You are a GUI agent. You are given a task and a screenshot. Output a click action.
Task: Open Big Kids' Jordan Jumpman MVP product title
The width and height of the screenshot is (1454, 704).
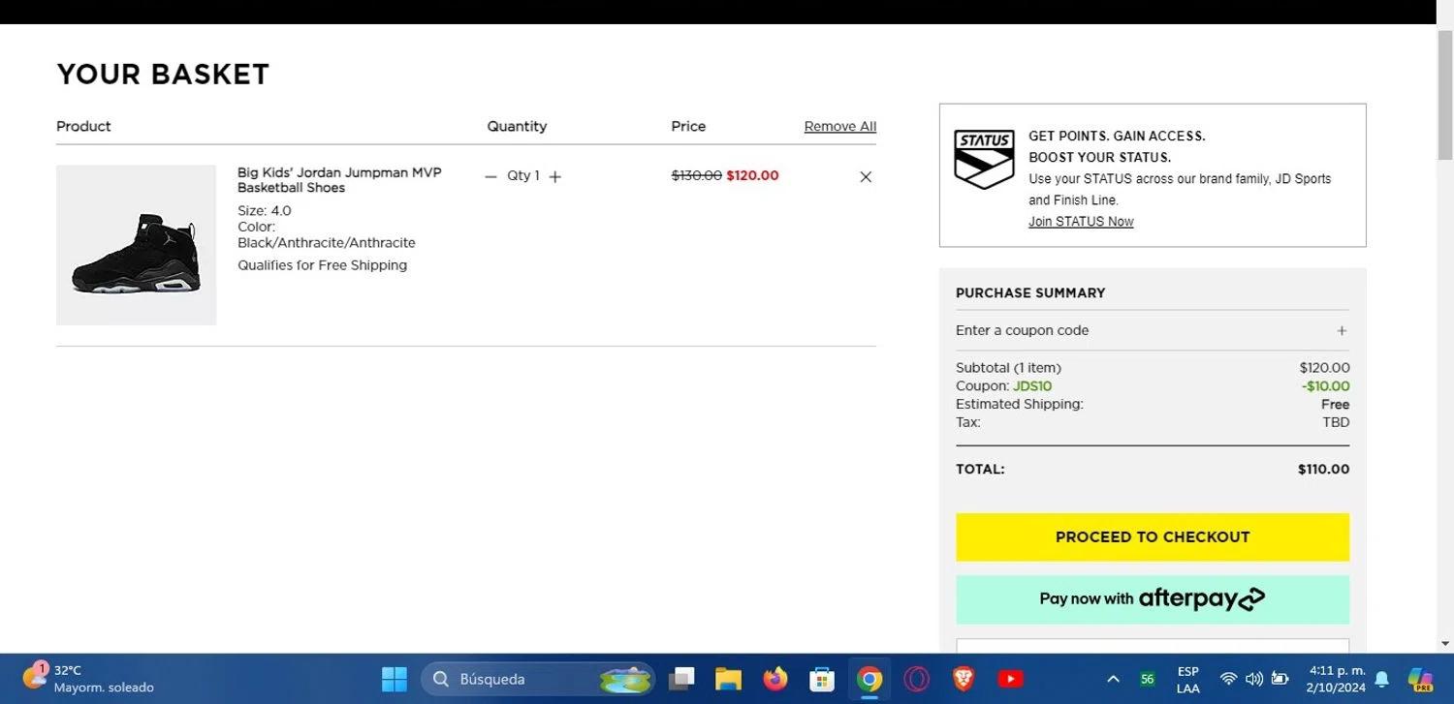pyautogui.click(x=339, y=180)
